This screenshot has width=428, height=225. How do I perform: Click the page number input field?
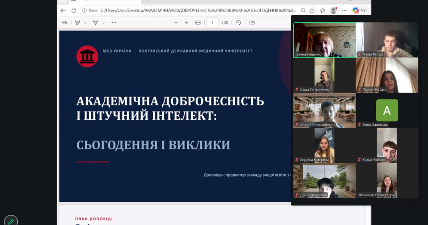[x=212, y=22]
